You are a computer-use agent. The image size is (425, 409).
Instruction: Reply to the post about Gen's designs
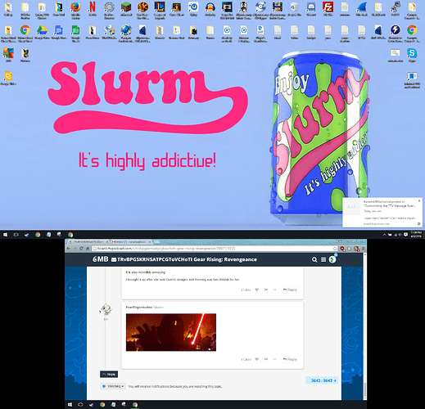[290, 290]
